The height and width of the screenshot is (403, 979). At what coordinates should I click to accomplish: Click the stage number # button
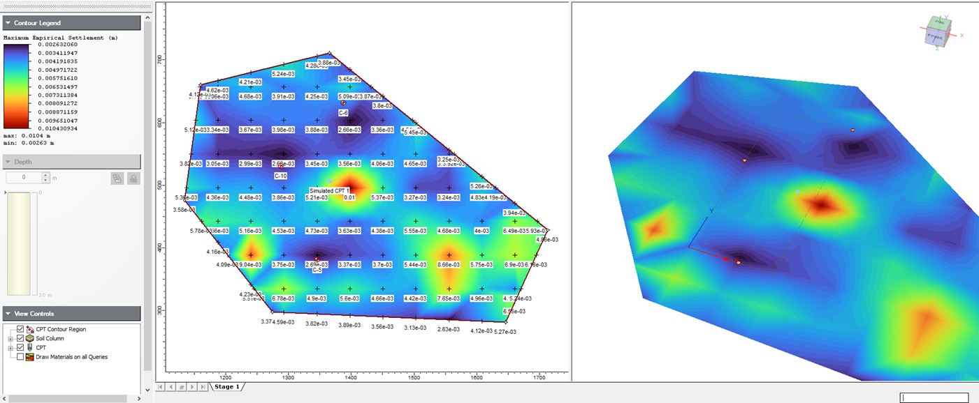tap(182, 386)
